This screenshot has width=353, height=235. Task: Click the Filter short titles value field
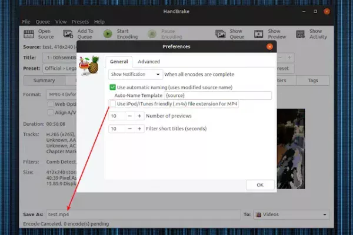click(116, 129)
